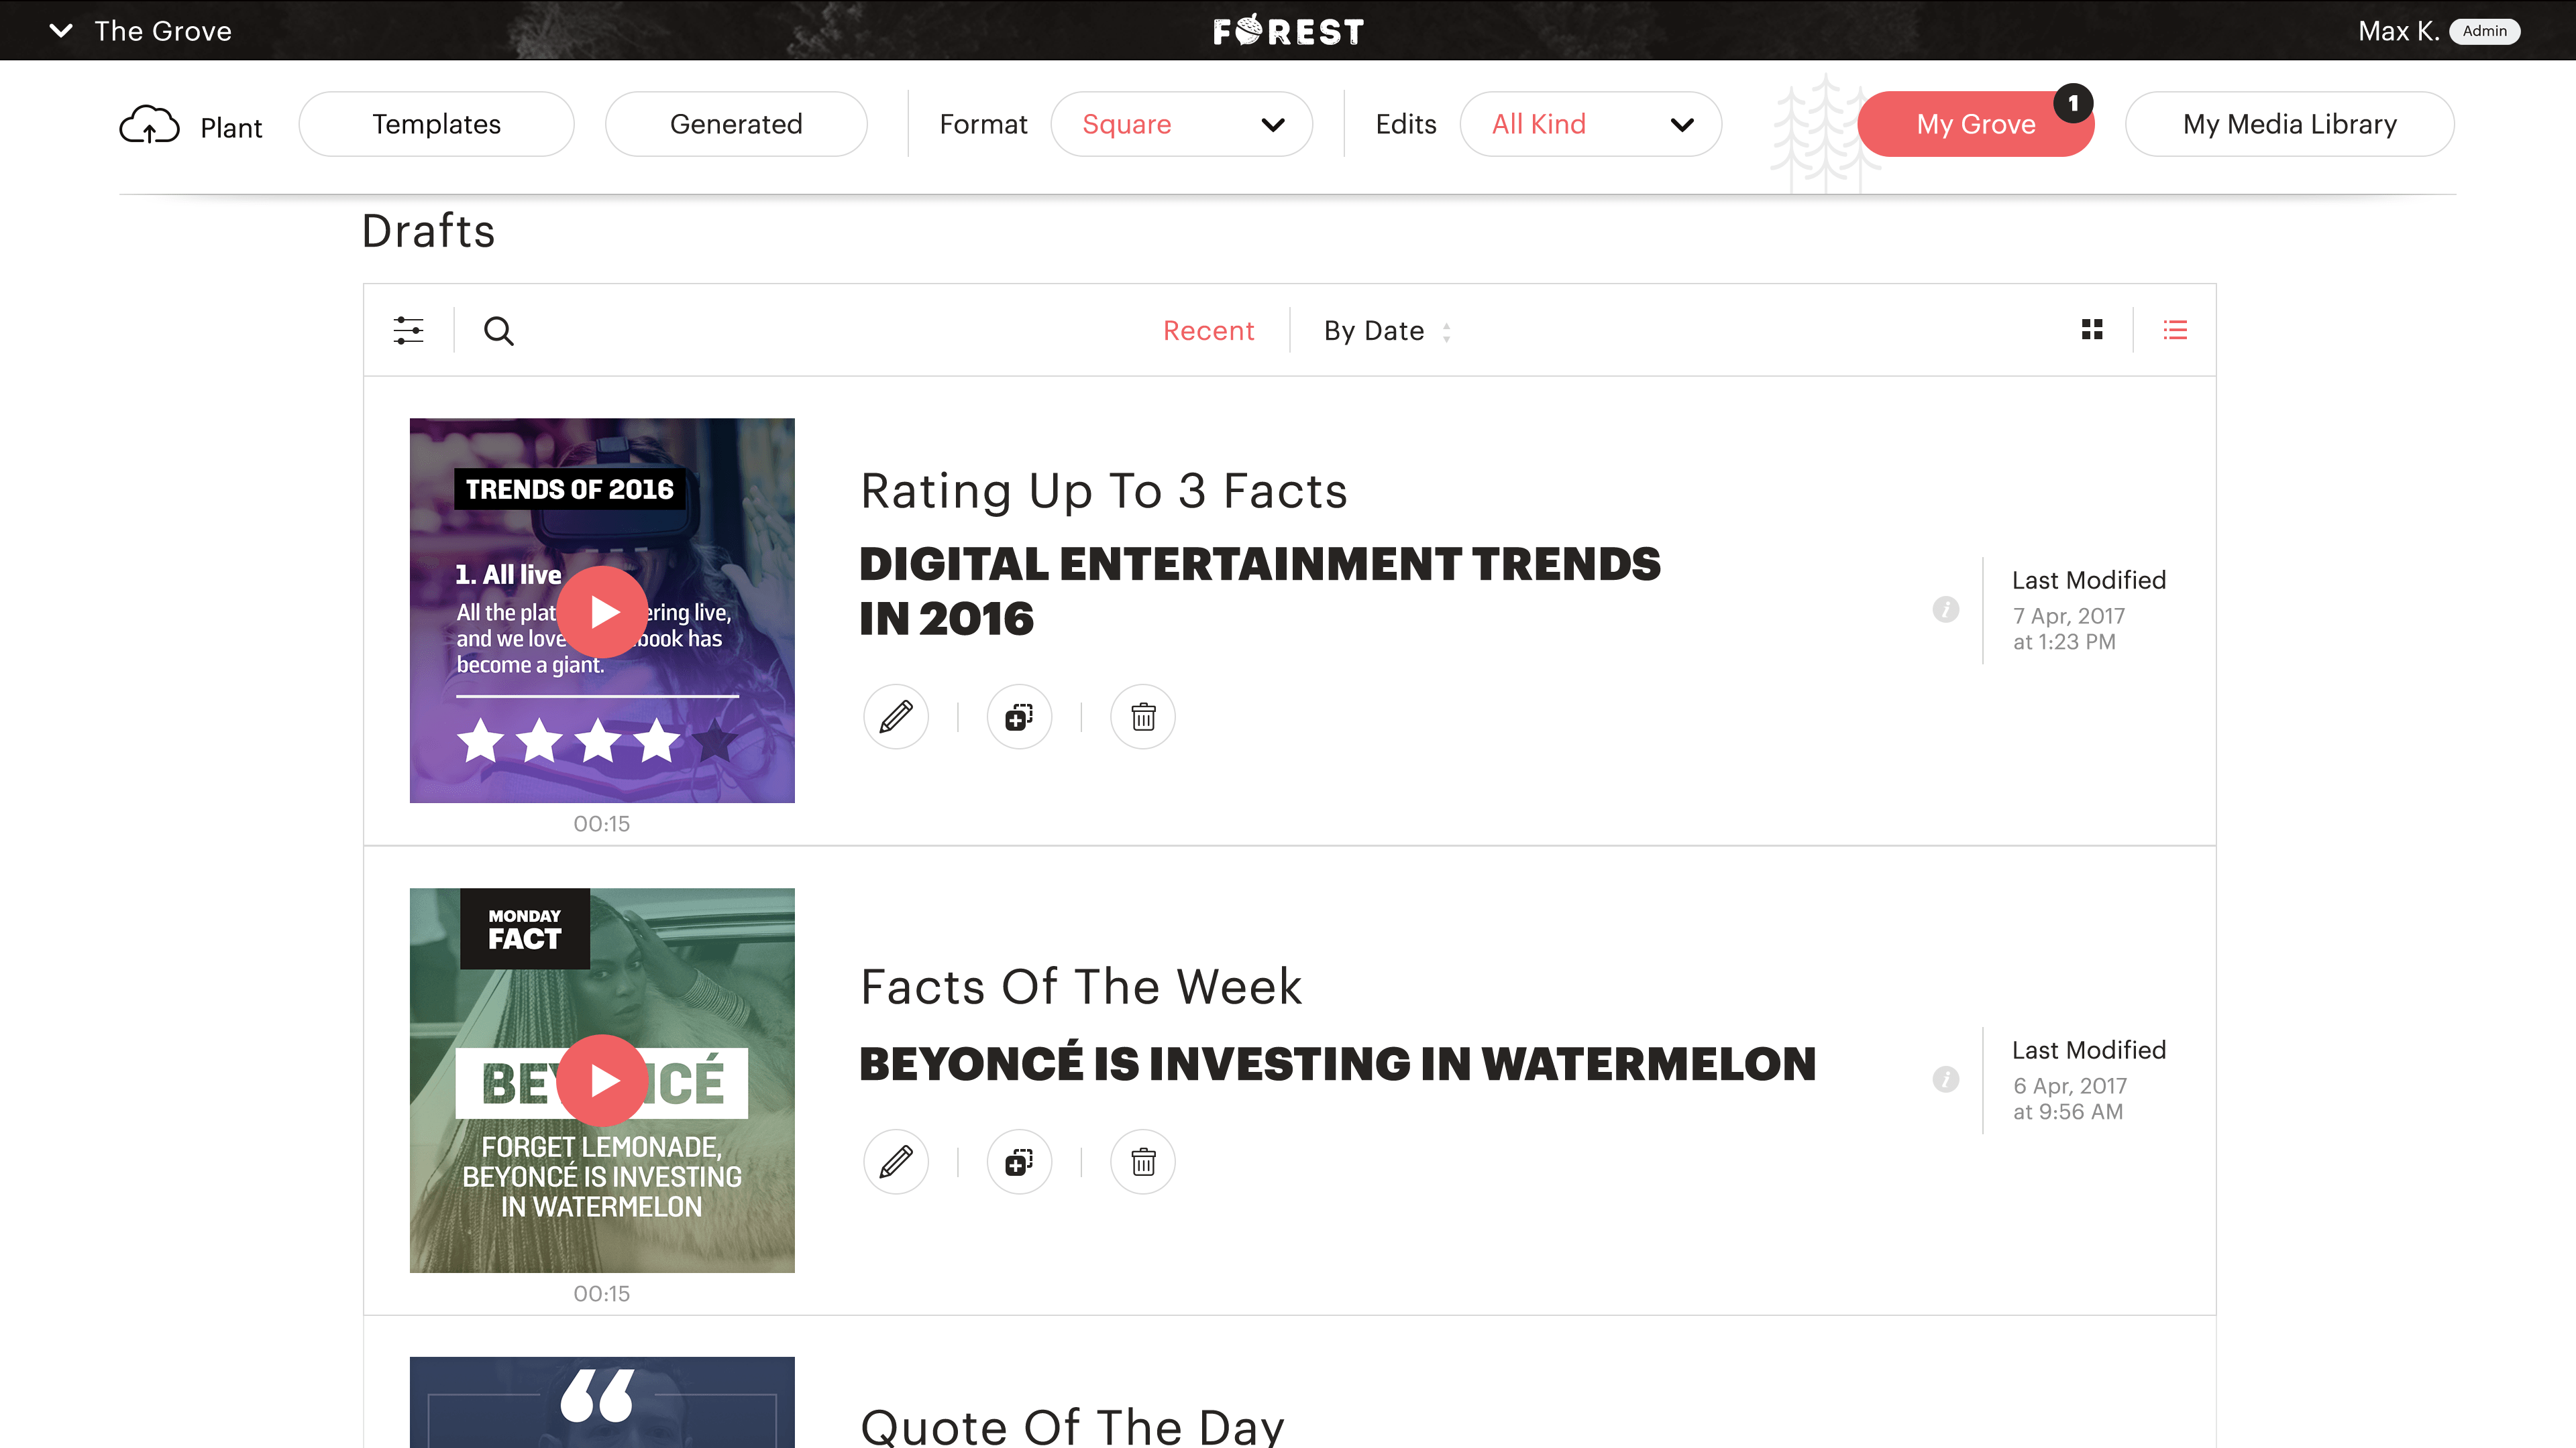The width and height of the screenshot is (2576, 1448).
Task: Open My Media Library
Action: click(x=2289, y=124)
